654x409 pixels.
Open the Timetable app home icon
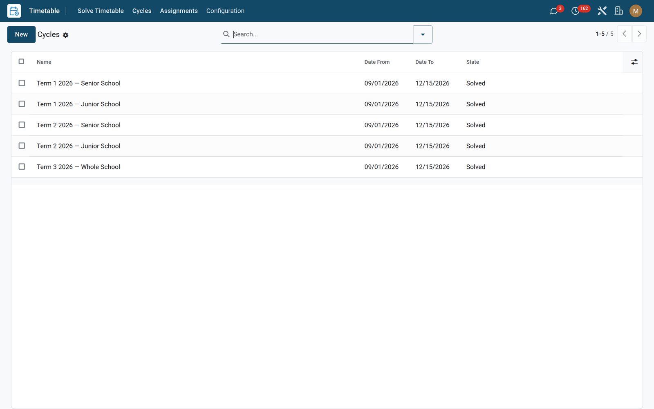[x=14, y=11]
